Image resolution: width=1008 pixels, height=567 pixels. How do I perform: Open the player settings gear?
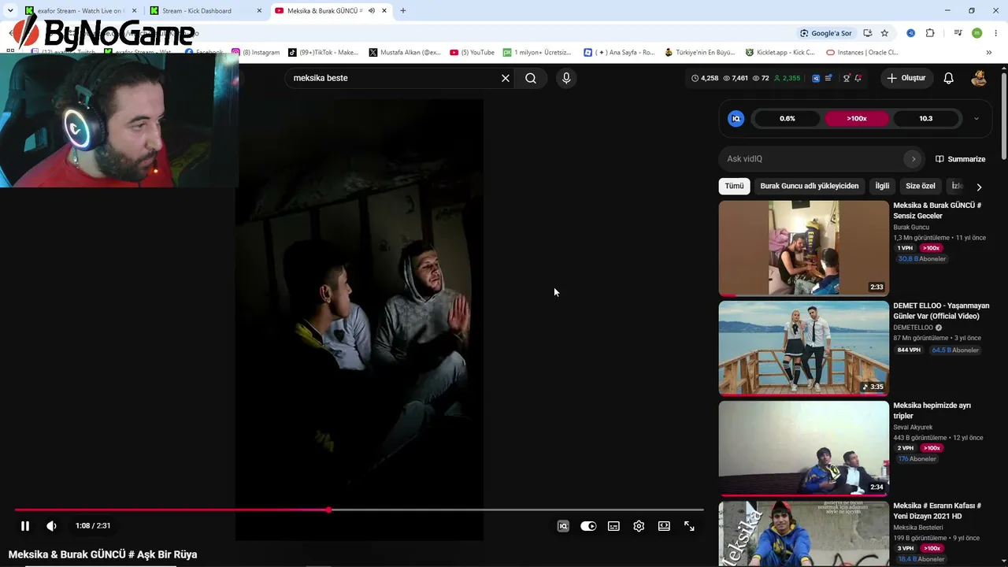(639, 526)
